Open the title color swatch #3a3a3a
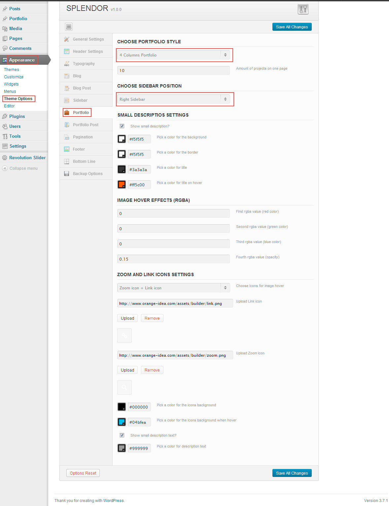389x506 pixels. pyautogui.click(x=122, y=169)
